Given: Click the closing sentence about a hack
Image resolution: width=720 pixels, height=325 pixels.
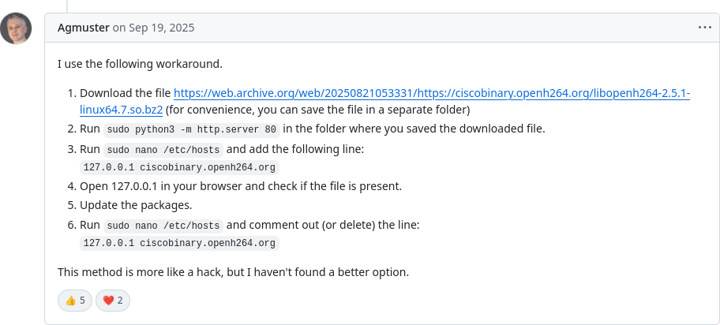Looking at the screenshot, I should tap(233, 272).
